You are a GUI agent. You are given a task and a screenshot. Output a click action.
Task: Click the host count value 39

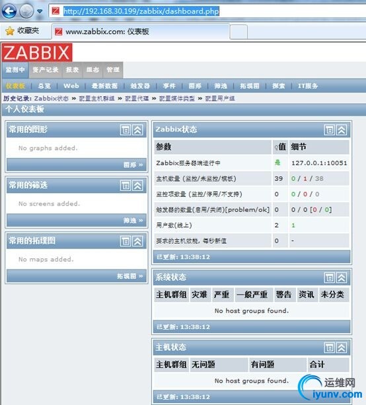coord(279,178)
